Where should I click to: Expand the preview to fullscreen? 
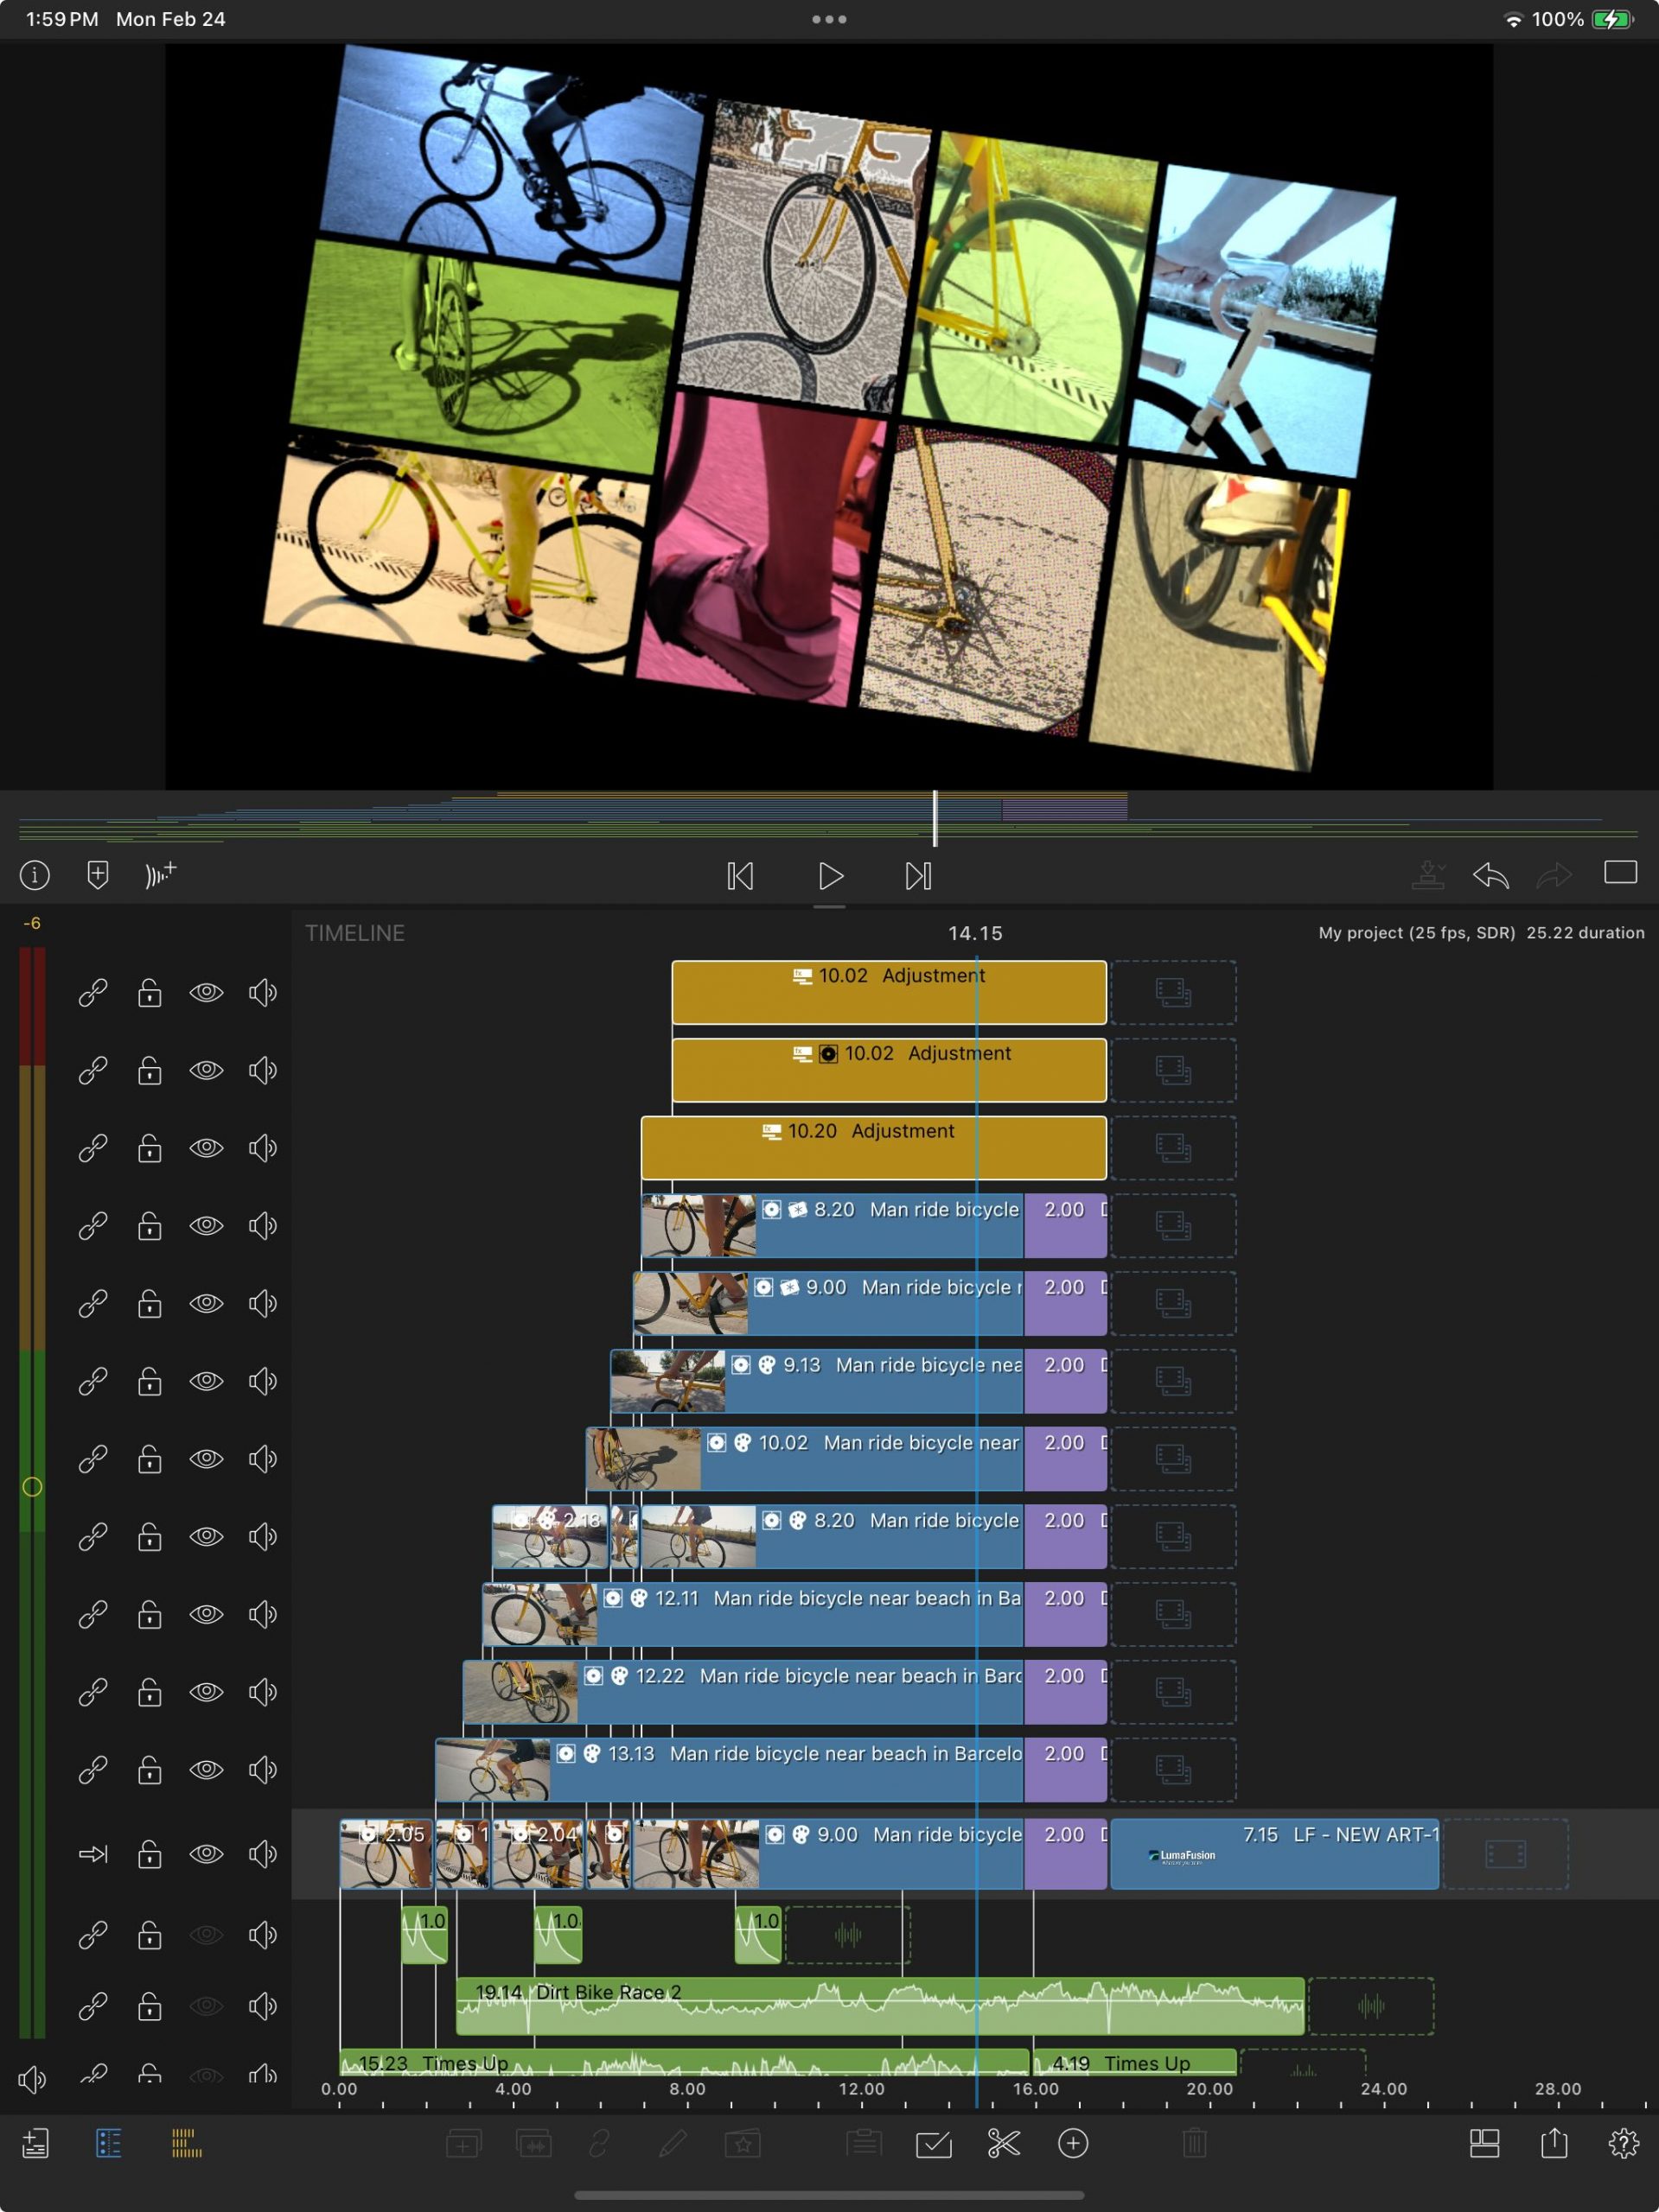(x=1618, y=873)
